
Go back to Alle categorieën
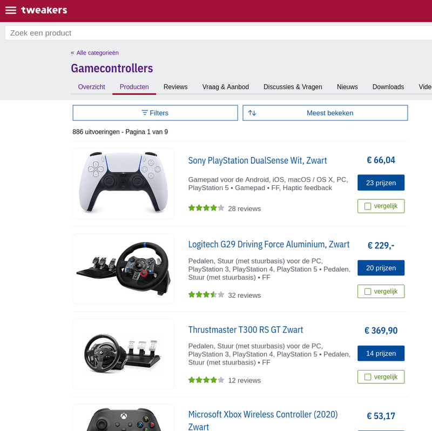click(x=97, y=53)
